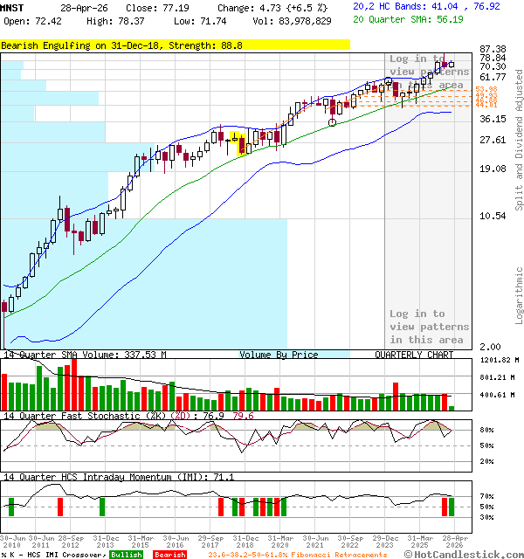Click the lower 'Log in to view patterns' notice
This screenshot has height=559, width=524.
(428, 327)
